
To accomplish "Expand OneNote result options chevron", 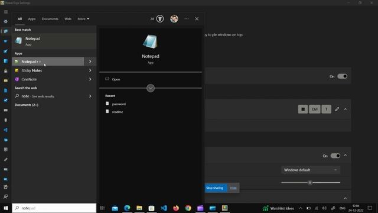I will (90, 79).
